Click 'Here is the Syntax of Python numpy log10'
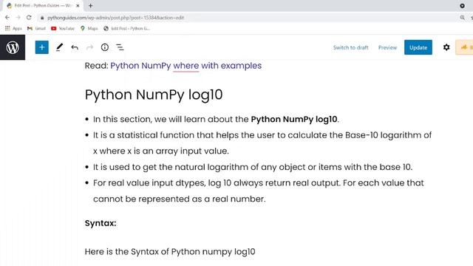This screenshot has width=473, height=266. pyautogui.click(x=170, y=251)
